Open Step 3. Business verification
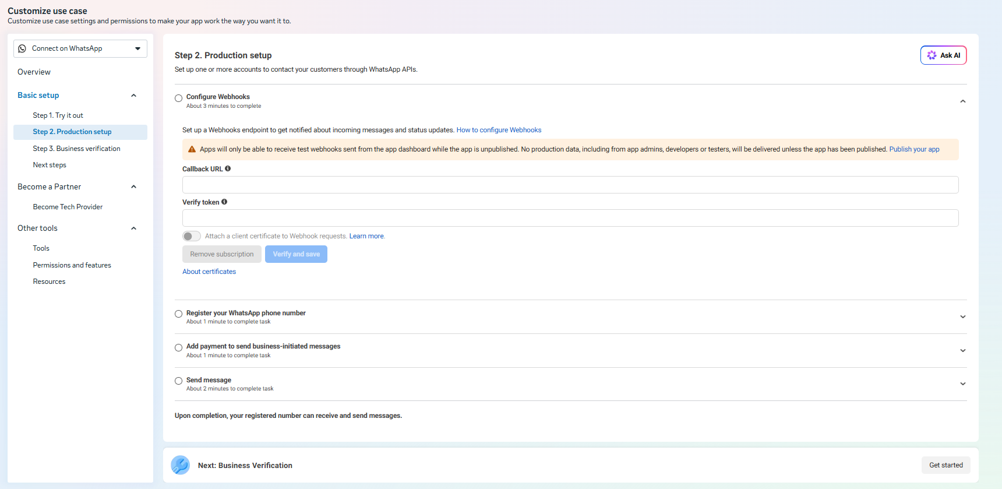Image resolution: width=1002 pixels, height=489 pixels. [x=77, y=149]
